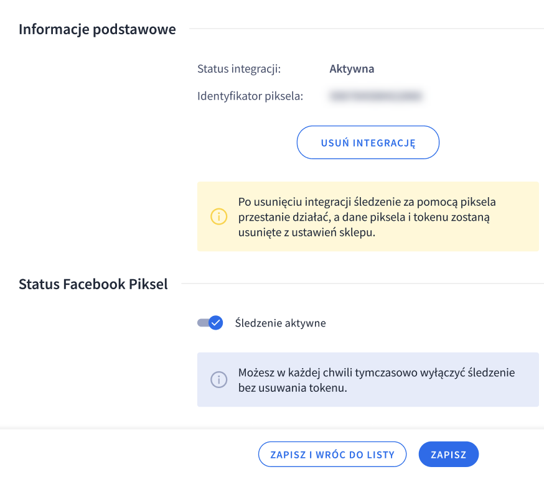Toggle the Śledzenie aktywne switch off

tap(210, 323)
